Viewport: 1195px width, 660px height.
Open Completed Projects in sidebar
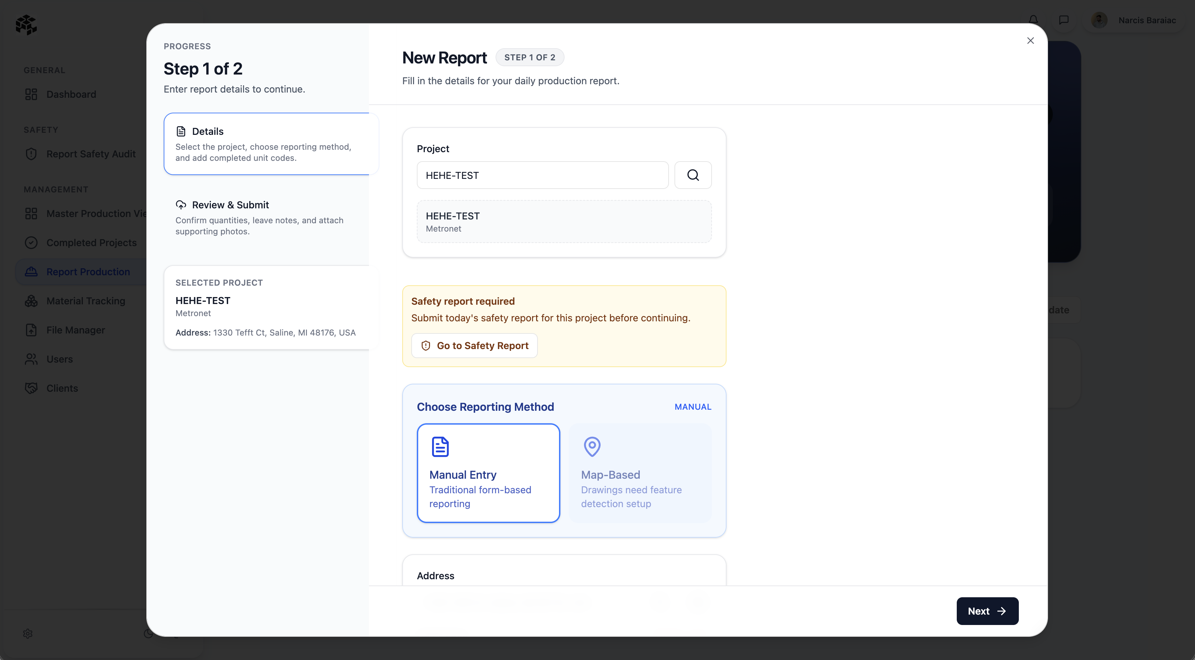[92, 243]
